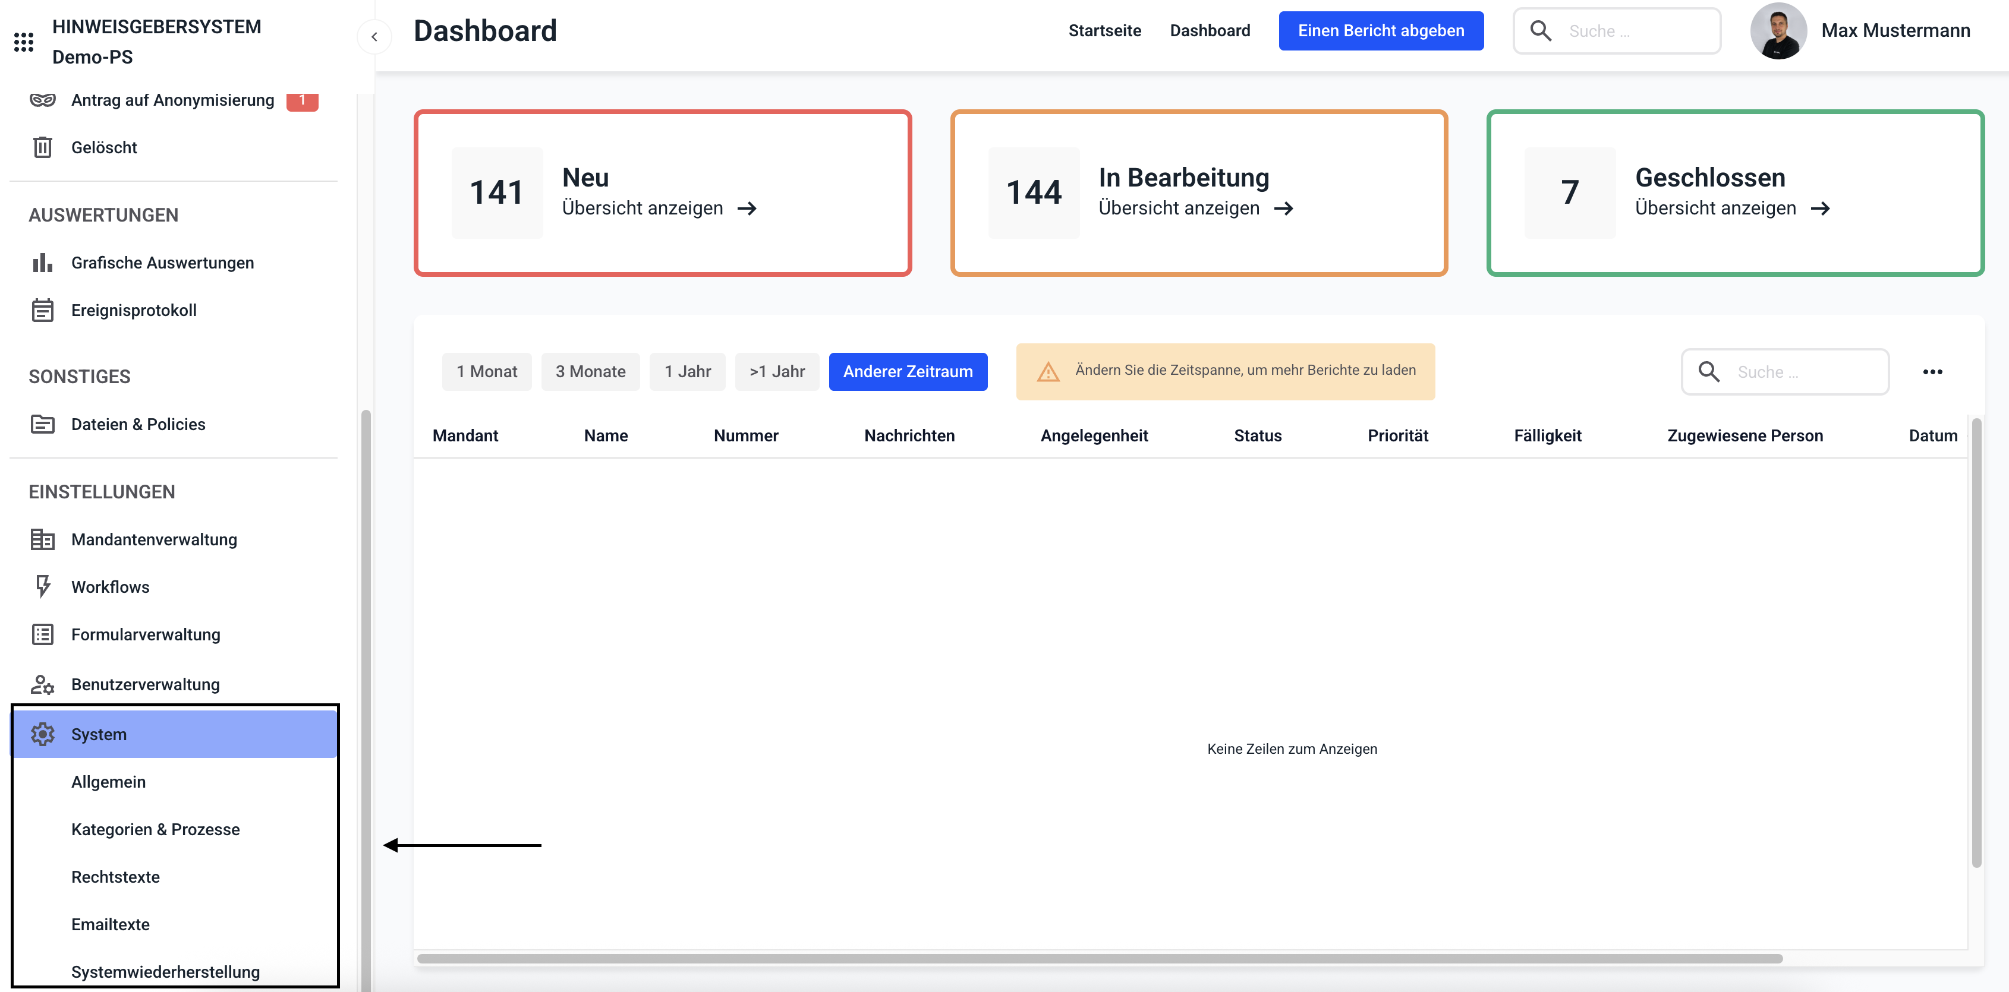The width and height of the screenshot is (2009, 992).
Task: Open the Kategorien & Prozesse submenu item
Action: tap(155, 829)
